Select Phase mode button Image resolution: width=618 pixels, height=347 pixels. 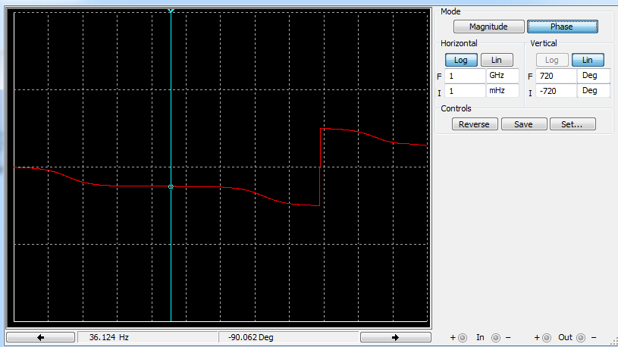tap(563, 27)
